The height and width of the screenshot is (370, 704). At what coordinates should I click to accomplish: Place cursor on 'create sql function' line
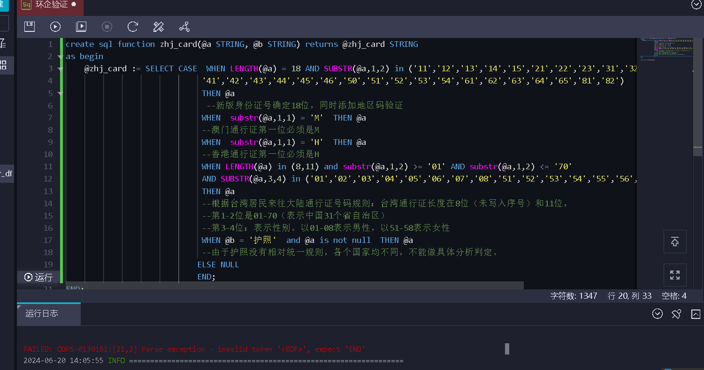coord(242,45)
